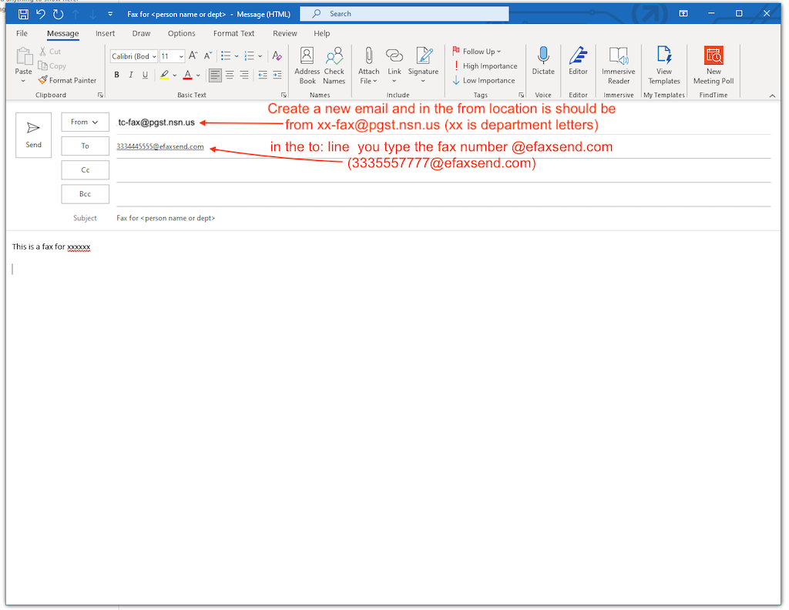Switch to the Format Text tab

click(234, 33)
